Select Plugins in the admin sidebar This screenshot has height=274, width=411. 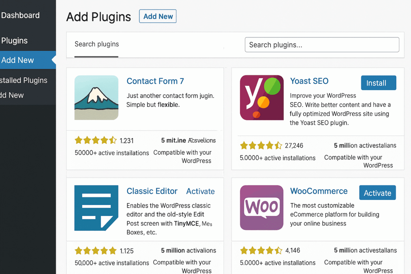coord(14,41)
